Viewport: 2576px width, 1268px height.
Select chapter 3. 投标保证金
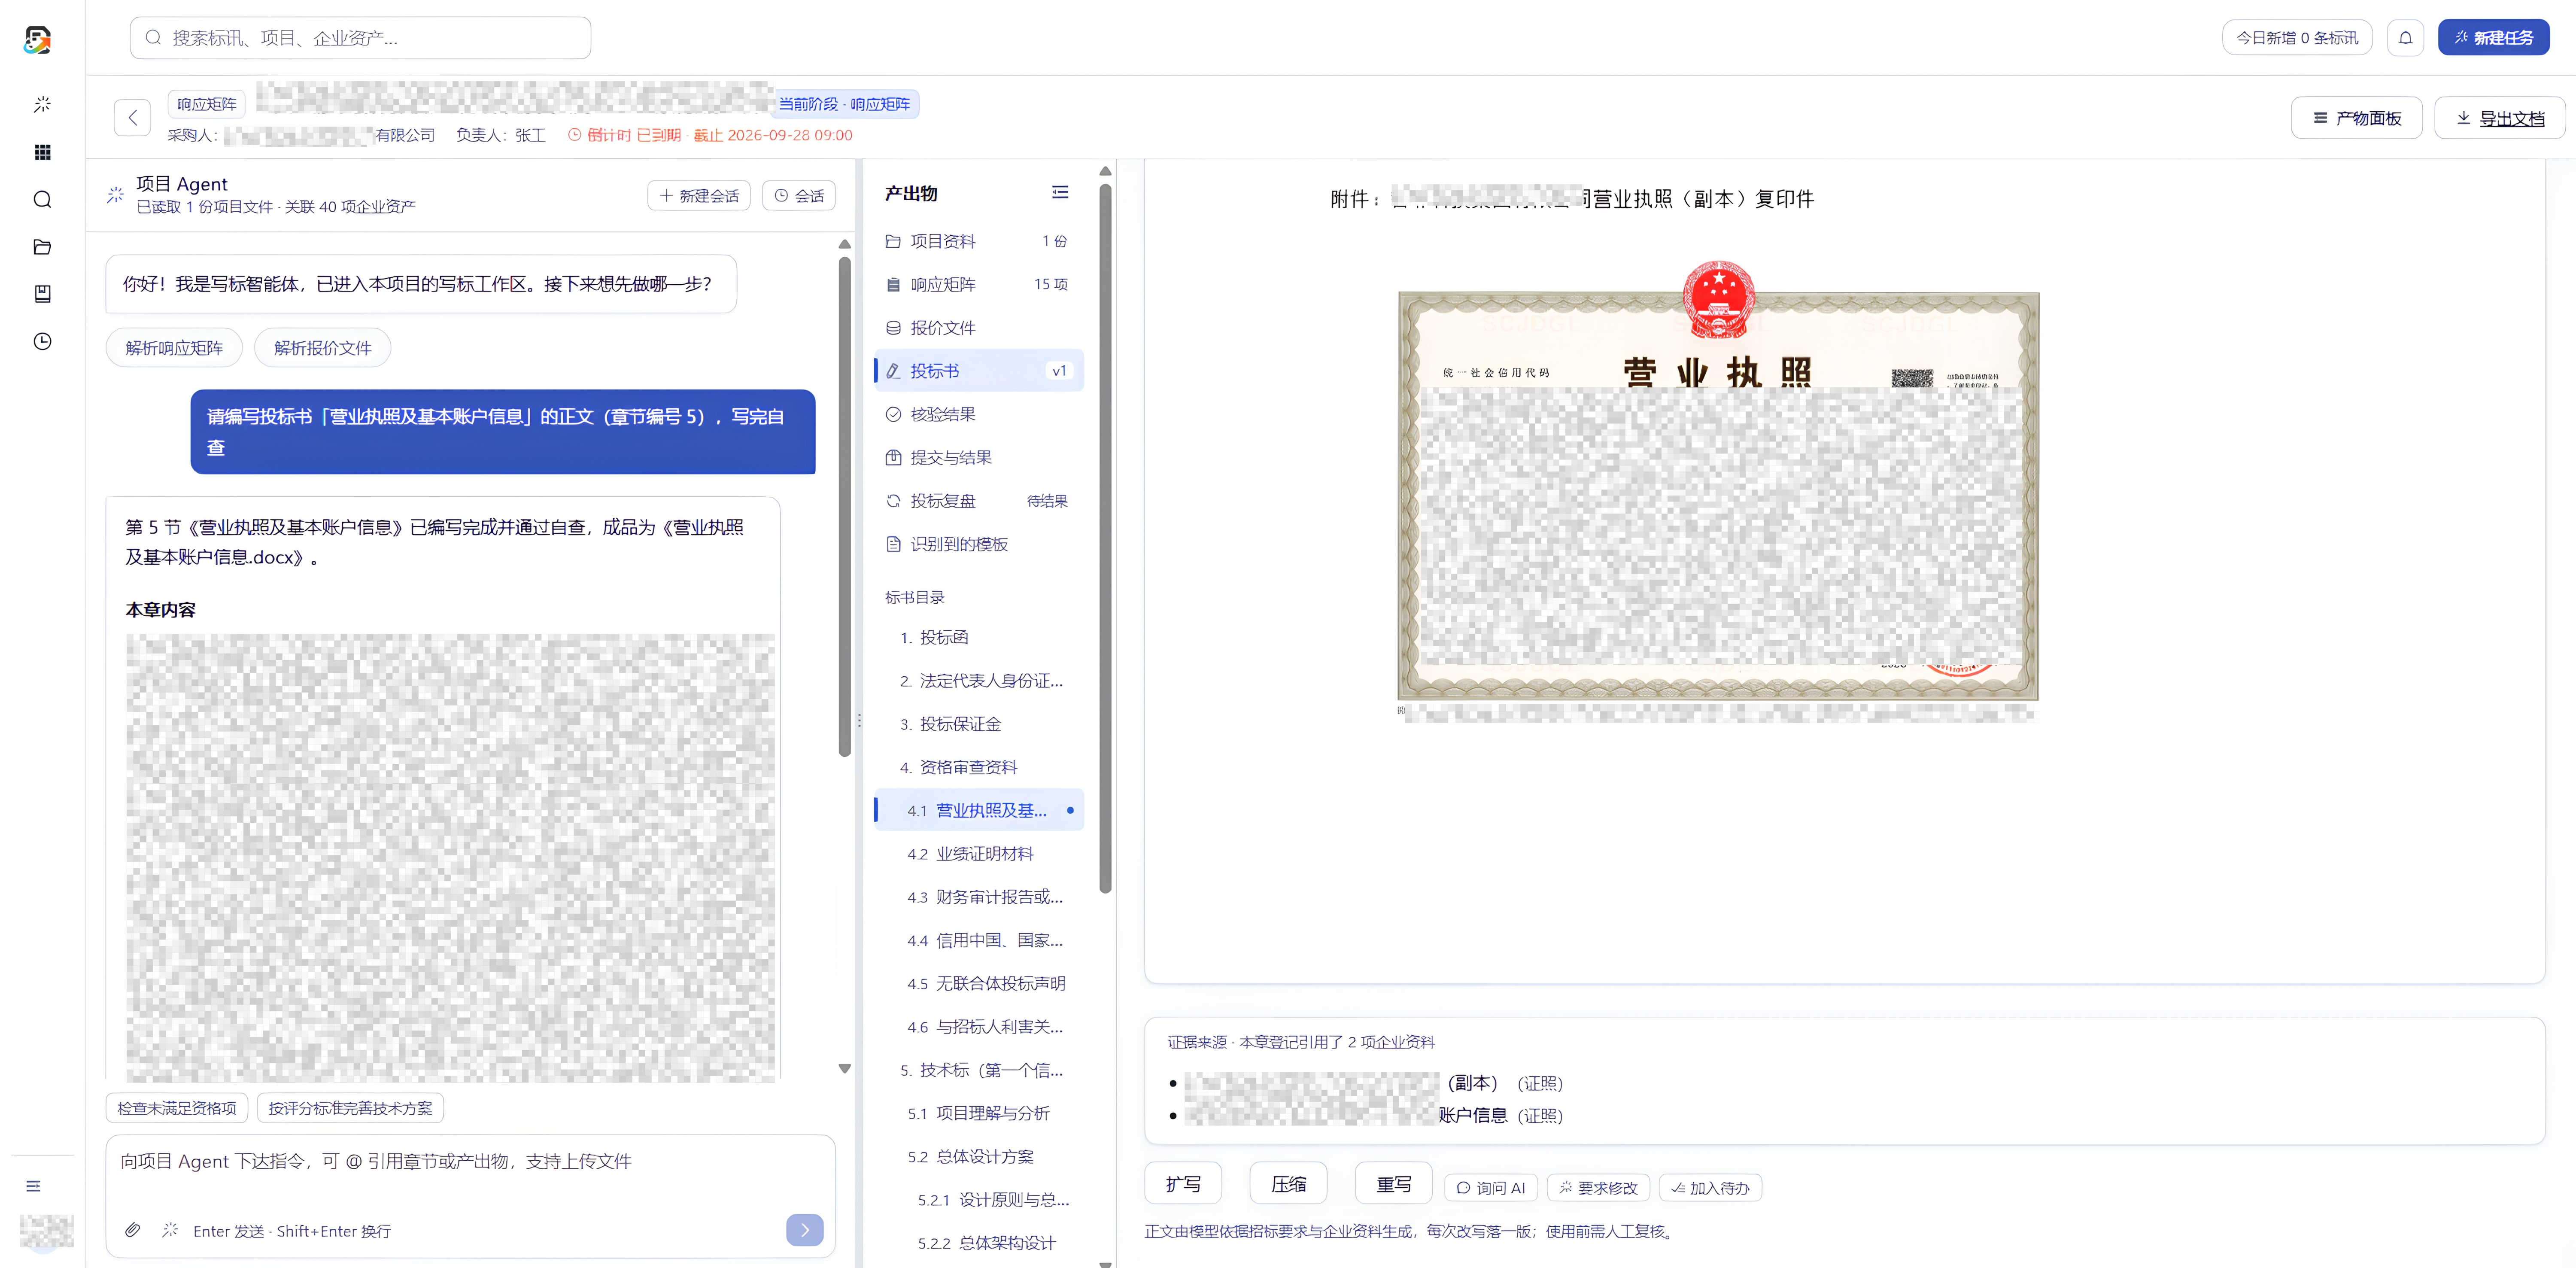pos(978,724)
